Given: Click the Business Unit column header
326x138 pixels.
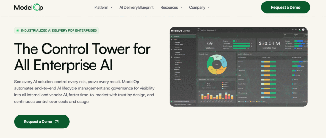Looking at the screenshot, I should point(242,58).
